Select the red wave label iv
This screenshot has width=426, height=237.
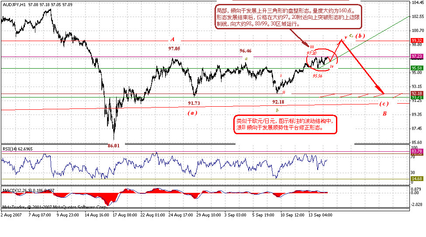(x=332, y=66)
